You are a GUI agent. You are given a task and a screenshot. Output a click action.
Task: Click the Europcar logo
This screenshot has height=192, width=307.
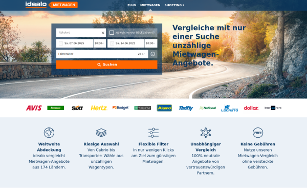click(56, 108)
